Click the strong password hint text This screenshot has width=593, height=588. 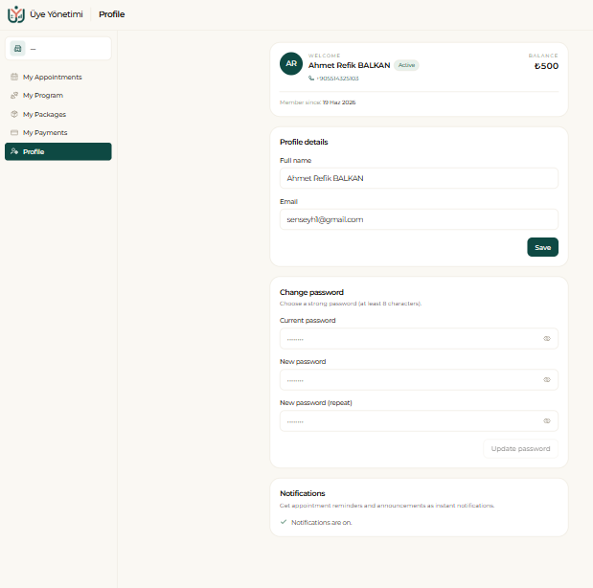coord(351,304)
